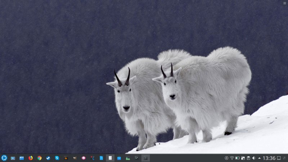Open GIMP from the taskbar
The image size is (288, 162).
(75, 158)
